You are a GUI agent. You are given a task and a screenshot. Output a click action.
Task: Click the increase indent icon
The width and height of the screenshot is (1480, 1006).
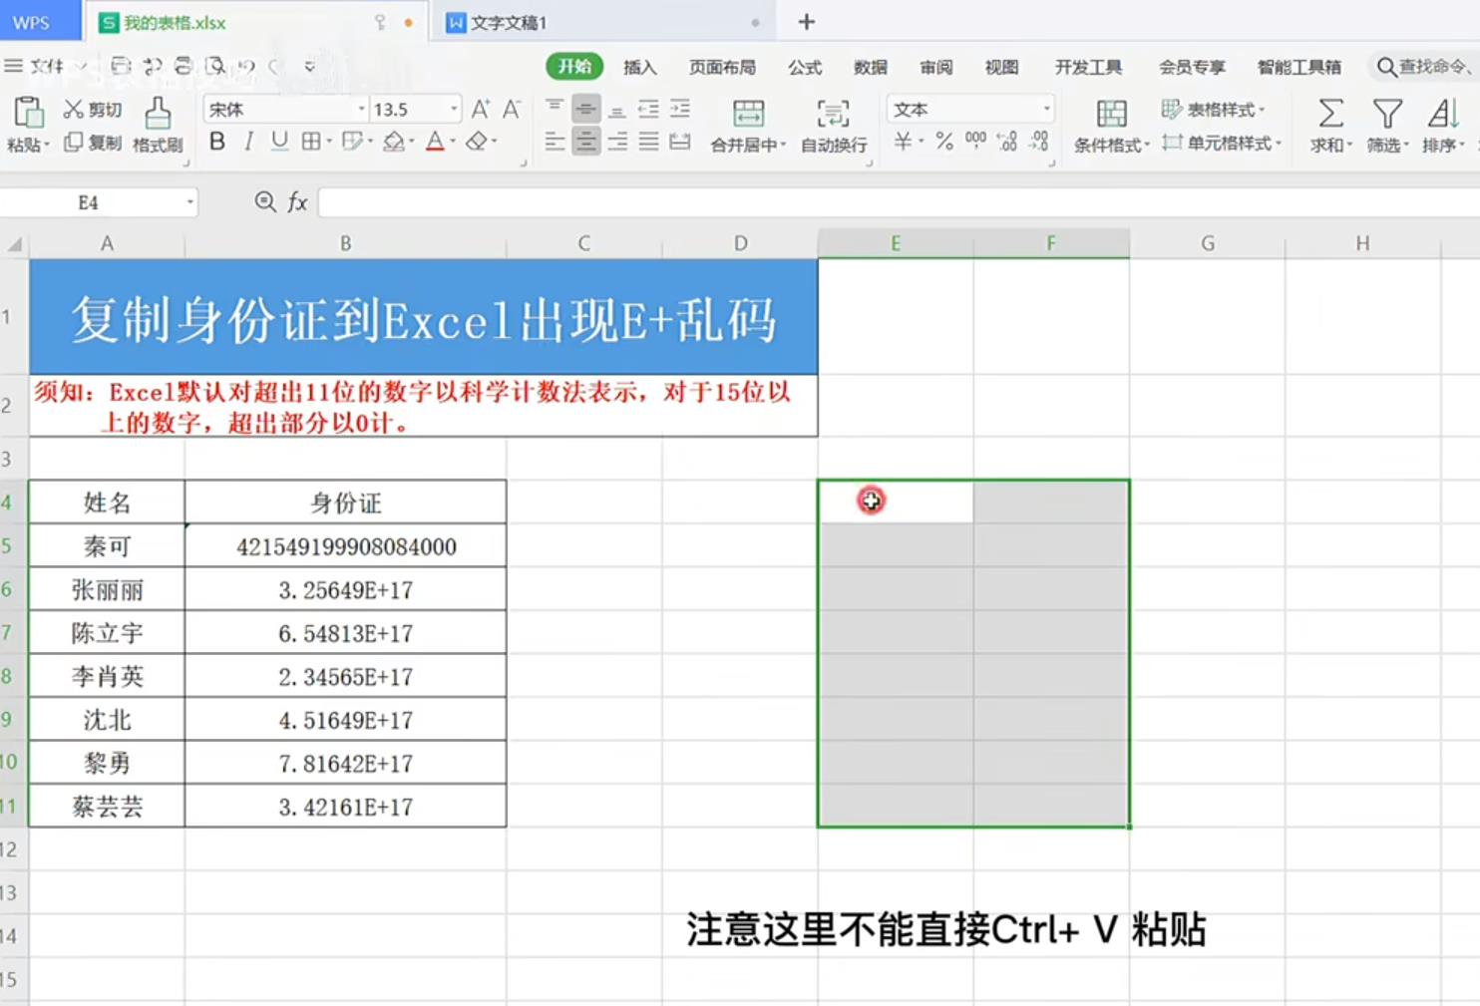click(680, 109)
